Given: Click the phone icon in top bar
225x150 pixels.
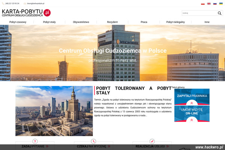Looking at the screenshot, I should pyautogui.click(x=3, y=3).
